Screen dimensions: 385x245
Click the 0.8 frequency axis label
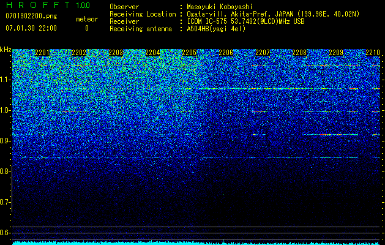[x=5, y=171]
